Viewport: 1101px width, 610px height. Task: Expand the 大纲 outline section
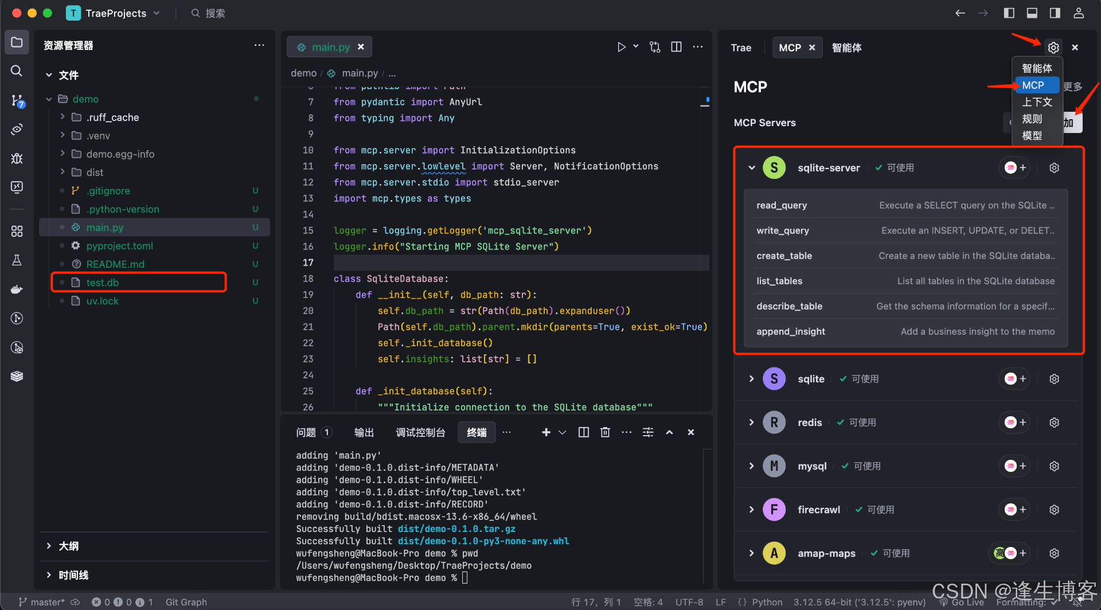click(x=49, y=546)
